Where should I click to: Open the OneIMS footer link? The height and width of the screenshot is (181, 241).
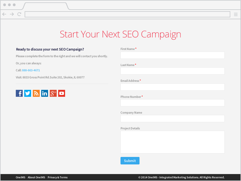click(x=21, y=177)
